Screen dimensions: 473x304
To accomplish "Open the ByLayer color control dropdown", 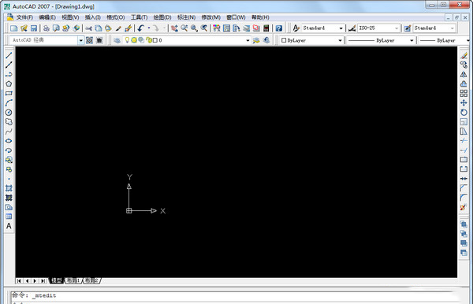I will tap(340, 40).
